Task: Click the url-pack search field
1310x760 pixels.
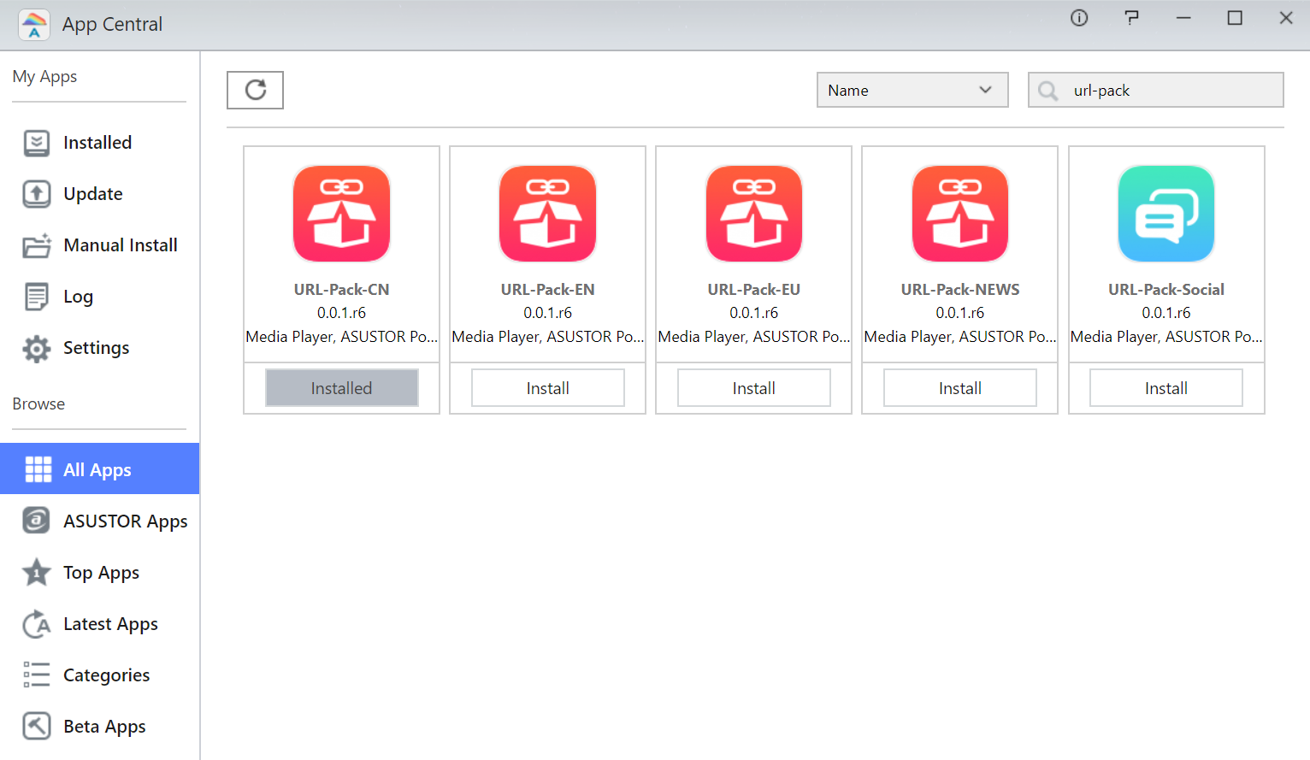Action: pyautogui.click(x=1171, y=91)
